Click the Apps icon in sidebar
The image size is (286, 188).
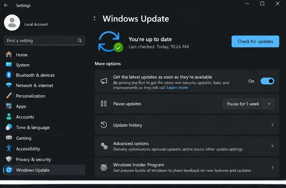(9, 106)
